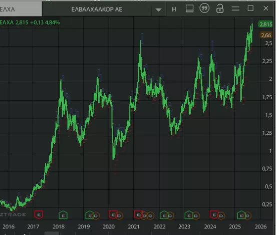
Task: Toggle the padlock link icon
Action: pos(220,9)
